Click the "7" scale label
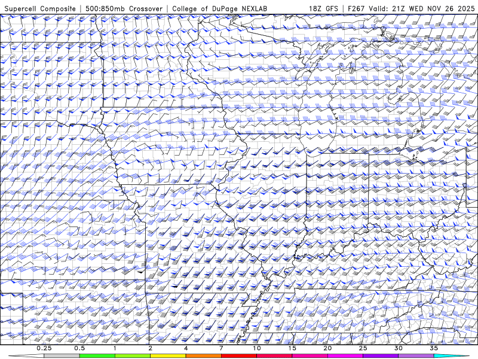 click(221, 348)
